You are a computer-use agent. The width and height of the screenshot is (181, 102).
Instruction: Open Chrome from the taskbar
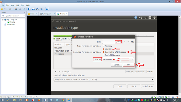(x=63, y=100)
